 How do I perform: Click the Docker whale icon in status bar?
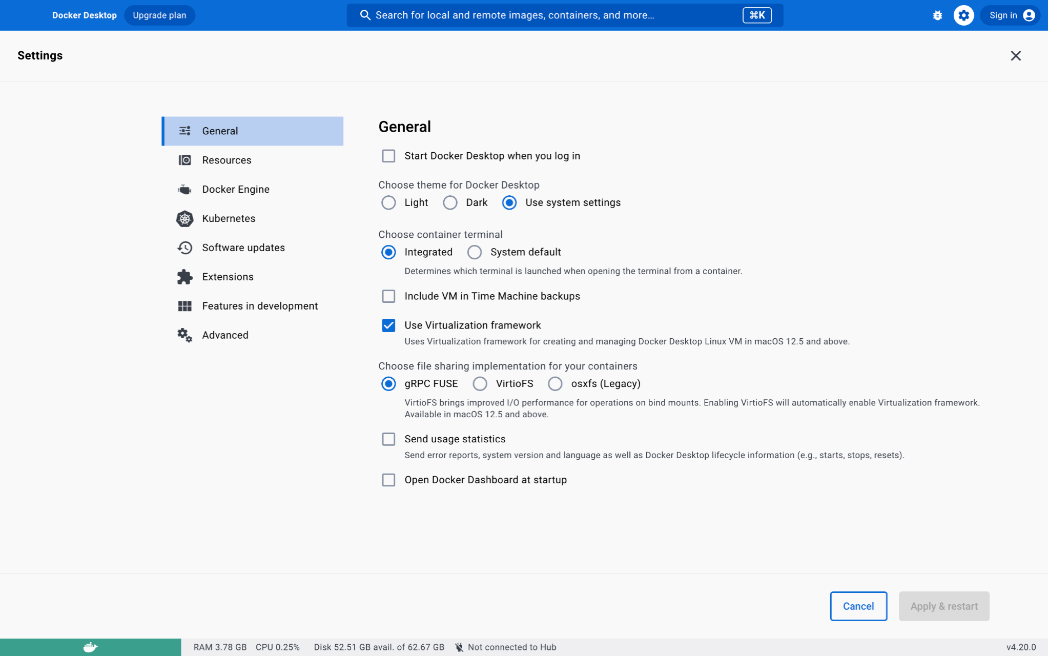click(90, 647)
